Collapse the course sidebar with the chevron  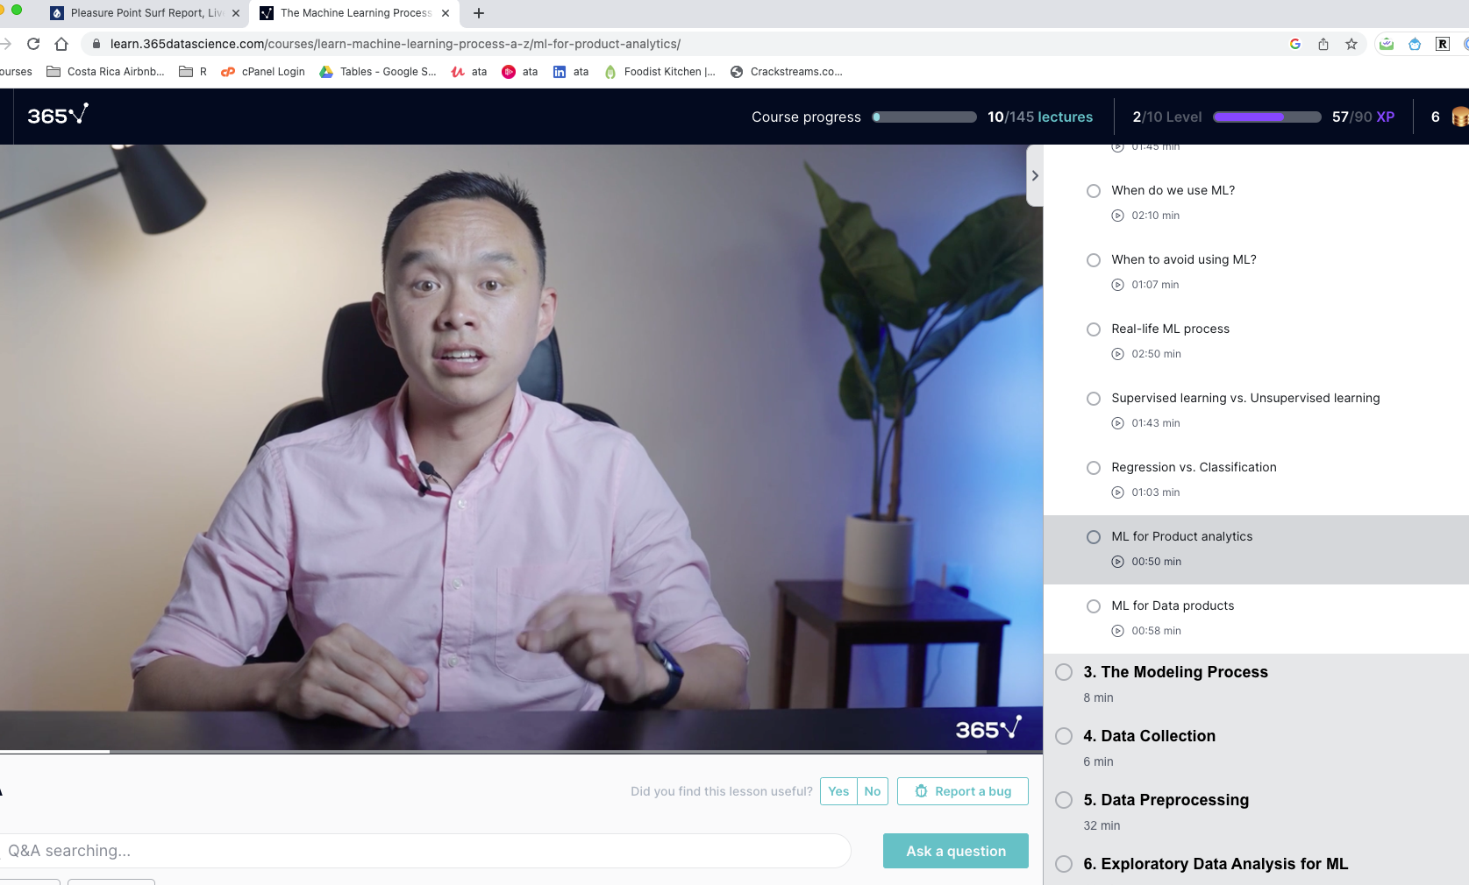pos(1035,175)
